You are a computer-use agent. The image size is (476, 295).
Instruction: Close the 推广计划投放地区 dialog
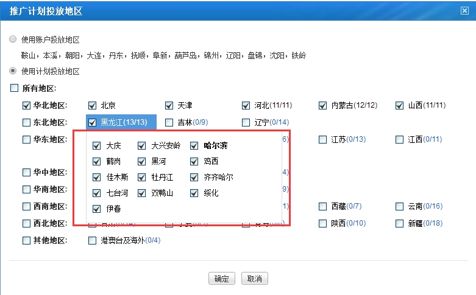click(x=464, y=10)
